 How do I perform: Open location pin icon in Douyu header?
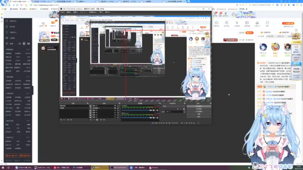226,14
